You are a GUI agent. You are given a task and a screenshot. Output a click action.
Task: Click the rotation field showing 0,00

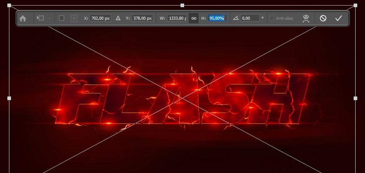pos(250,18)
